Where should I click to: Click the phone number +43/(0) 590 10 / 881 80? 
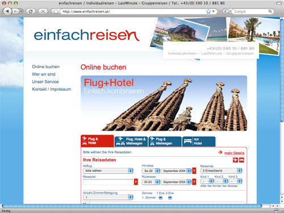tap(231, 48)
